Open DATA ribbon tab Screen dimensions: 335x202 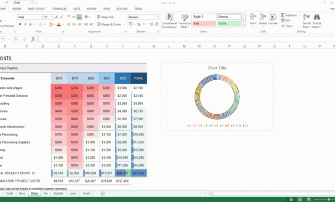tap(77, 9)
